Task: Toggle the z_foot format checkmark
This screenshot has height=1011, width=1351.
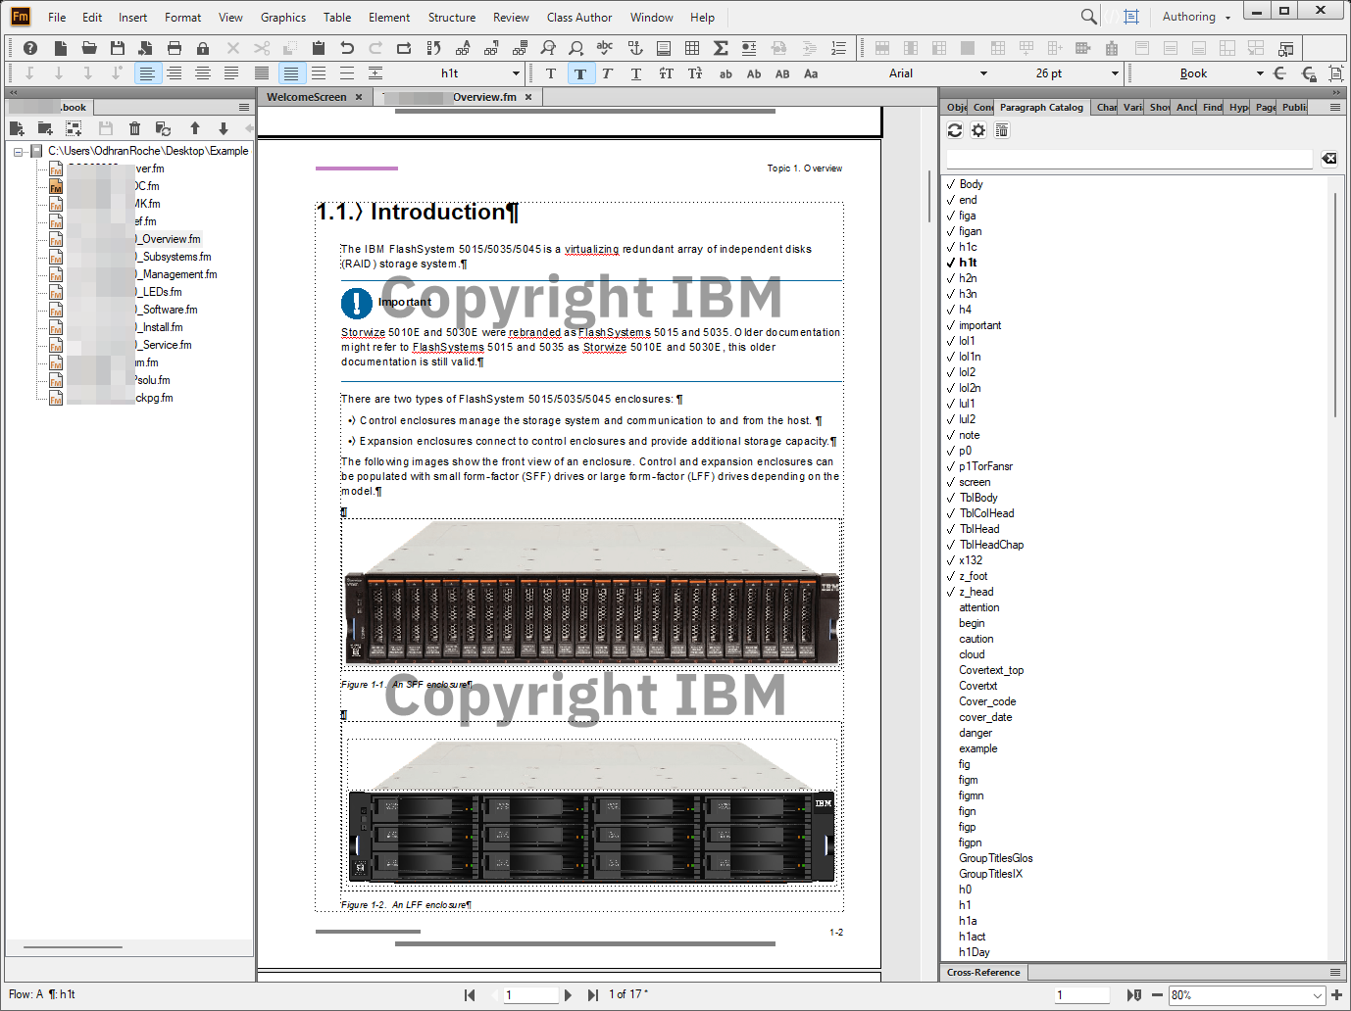Action: (x=951, y=576)
